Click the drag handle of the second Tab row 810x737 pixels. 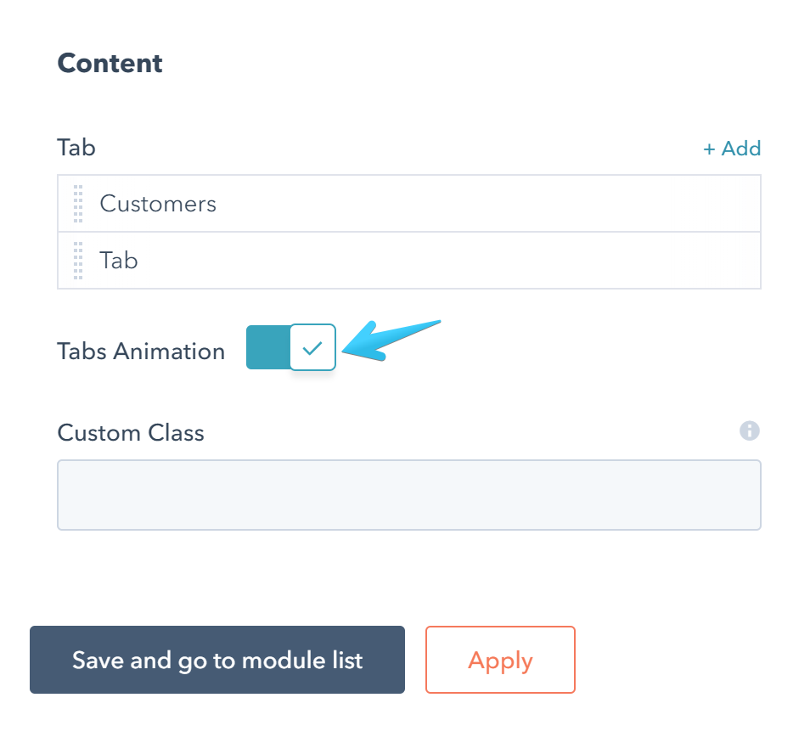[x=78, y=261]
